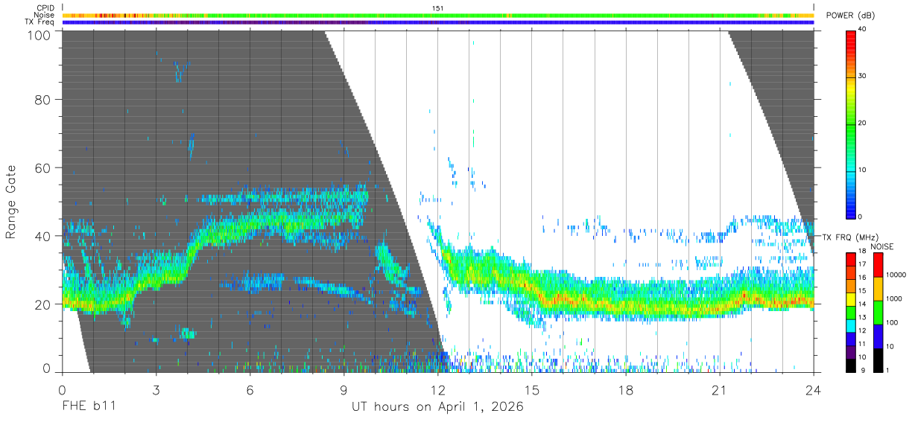This screenshot has height=422, width=915.
Task: Click the Range Gate y-axis title
Action: point(12,202)
